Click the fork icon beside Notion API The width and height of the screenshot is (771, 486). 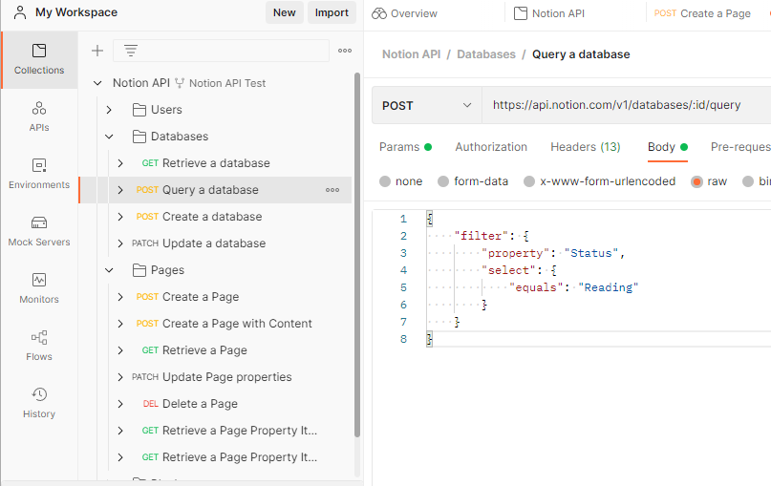(180, 83)
